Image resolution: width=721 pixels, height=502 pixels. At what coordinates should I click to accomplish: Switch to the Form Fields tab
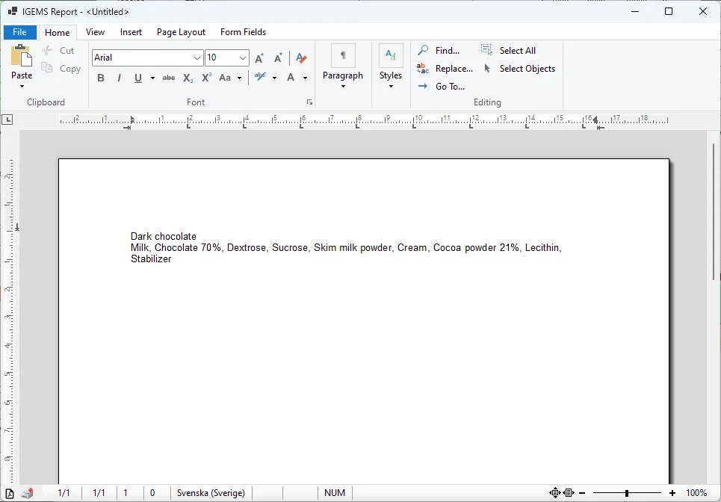tap(244, 32)
